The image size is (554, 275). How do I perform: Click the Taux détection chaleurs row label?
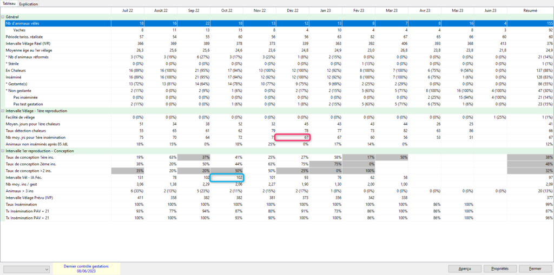click(27, 131)
